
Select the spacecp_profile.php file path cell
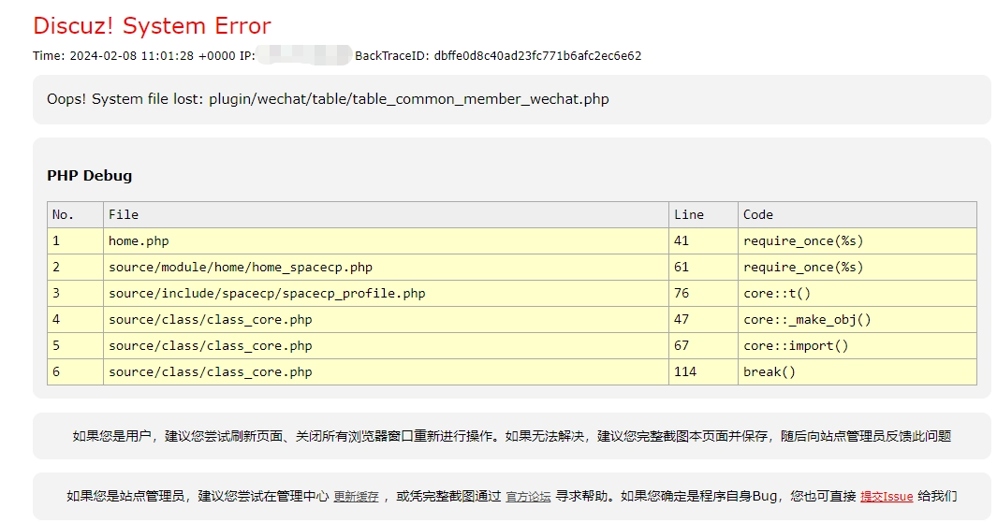point(266,293)
